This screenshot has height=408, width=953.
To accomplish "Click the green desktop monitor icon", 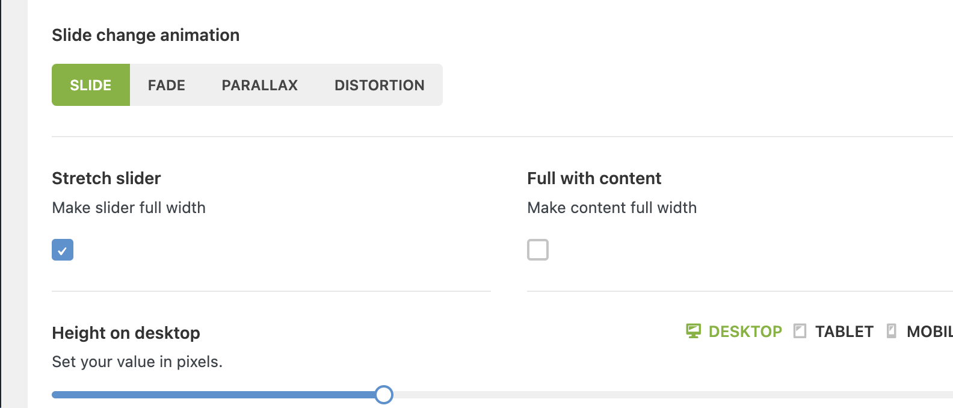I will [693, 331].
